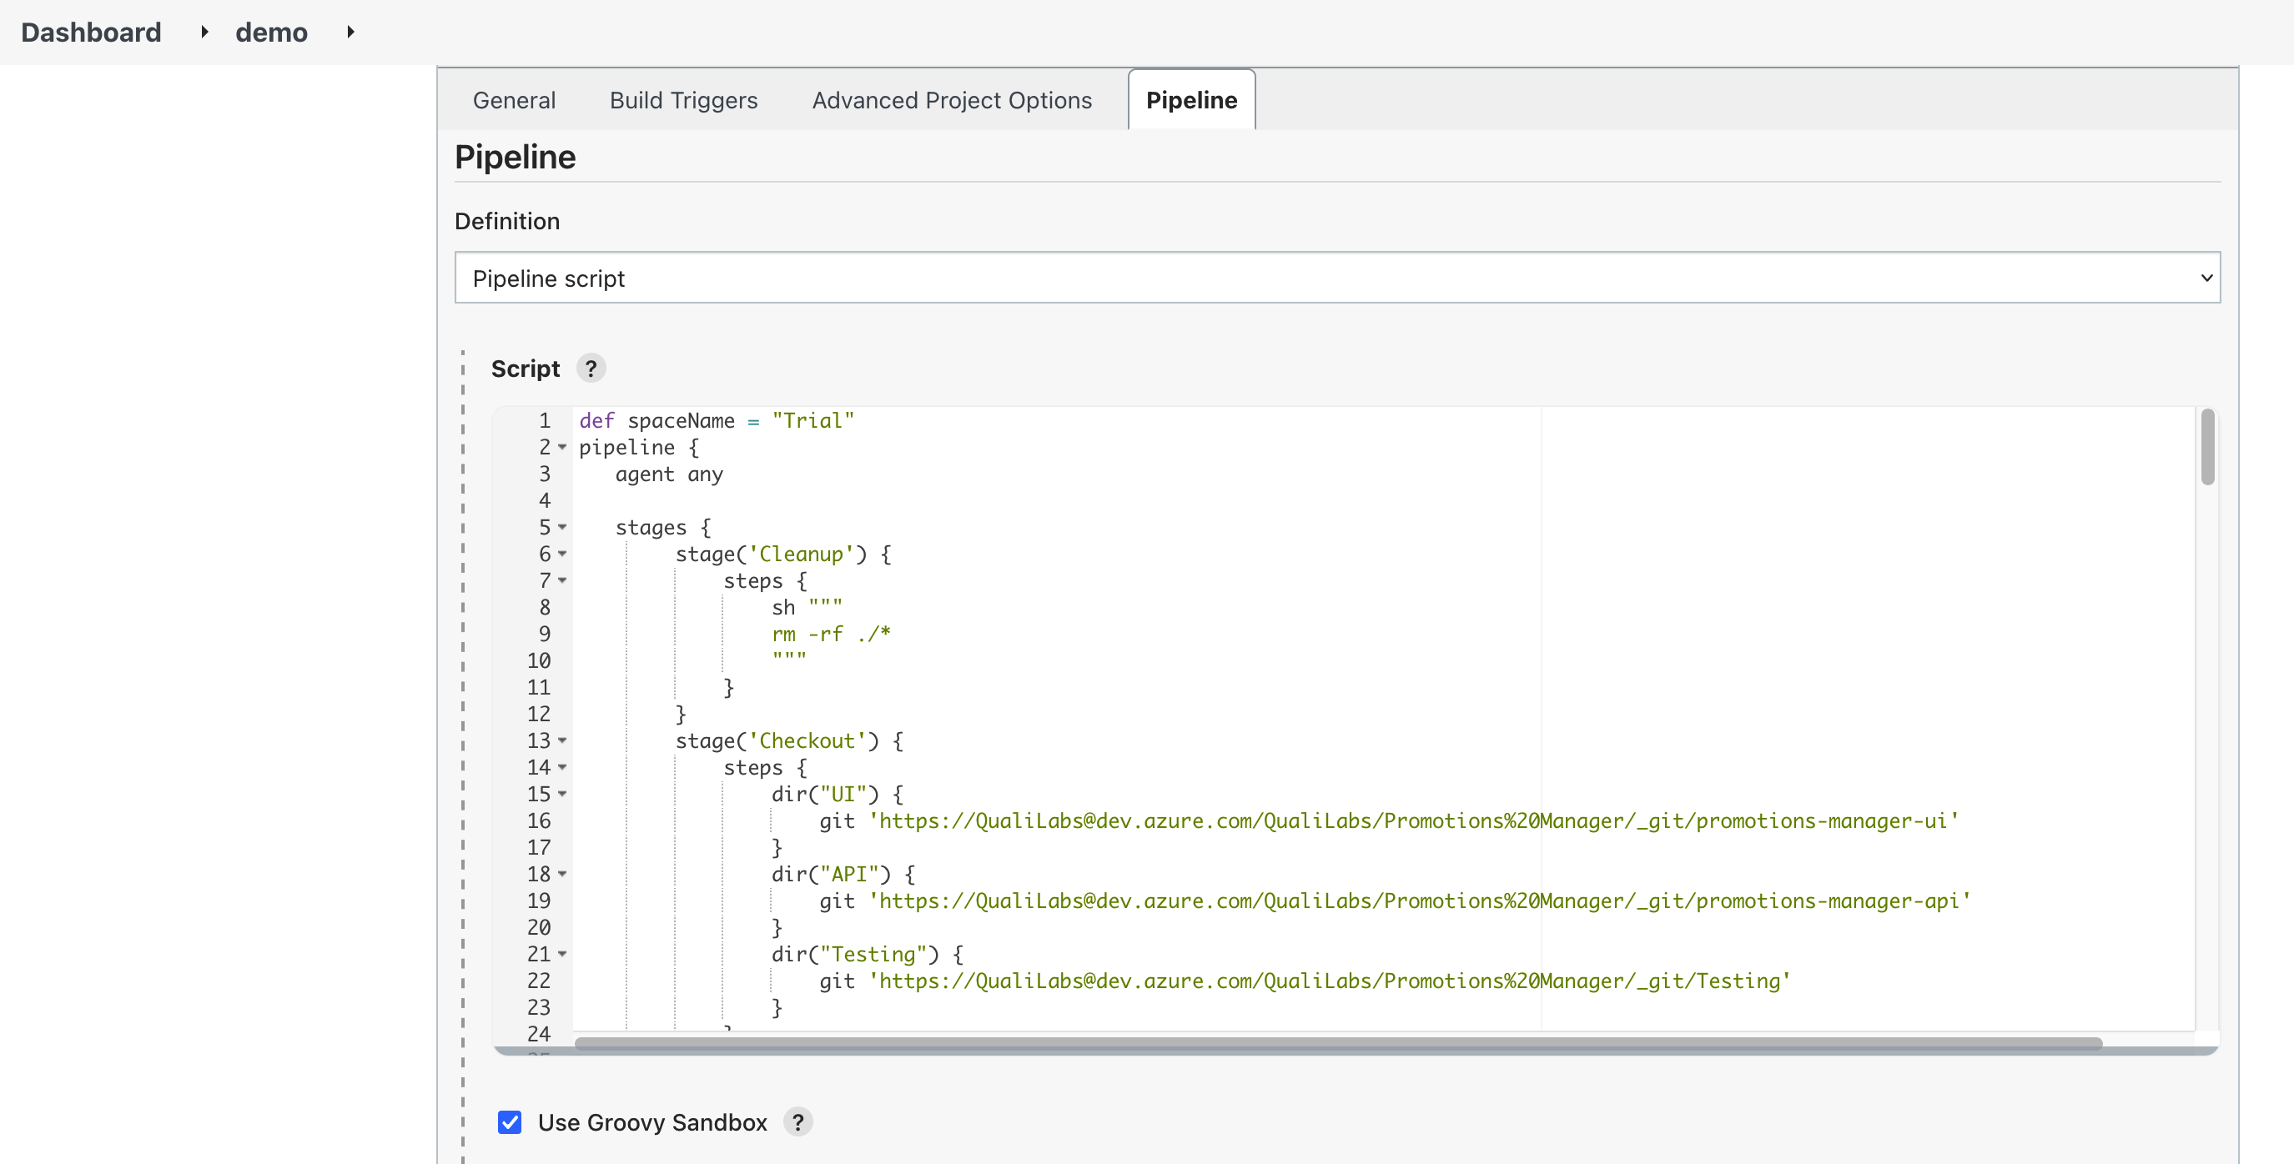Collapse the steps fold on line 7

click(562, 580)
